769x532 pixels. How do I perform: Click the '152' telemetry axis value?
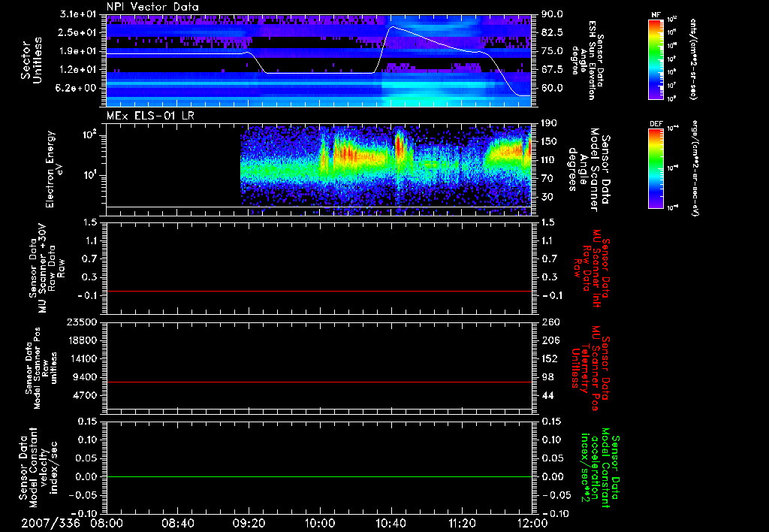tap(550, 358)
